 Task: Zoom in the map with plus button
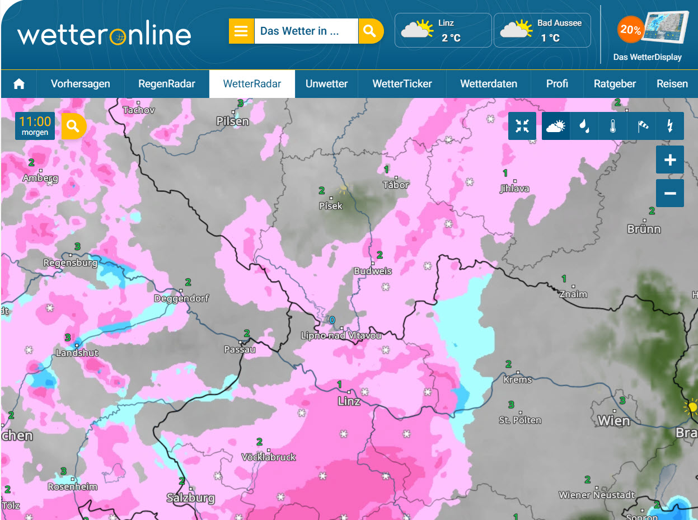tap(670, 160)
